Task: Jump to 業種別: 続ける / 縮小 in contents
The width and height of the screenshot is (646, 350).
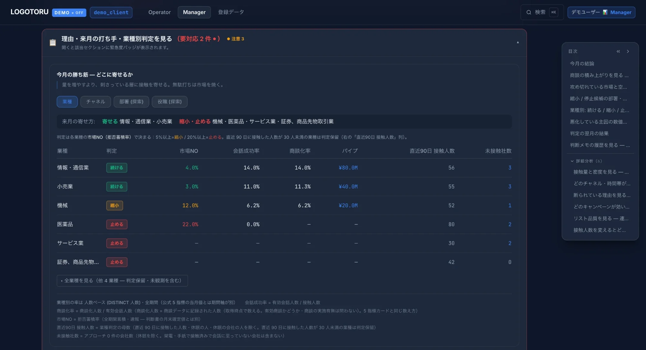Action: 599,110
